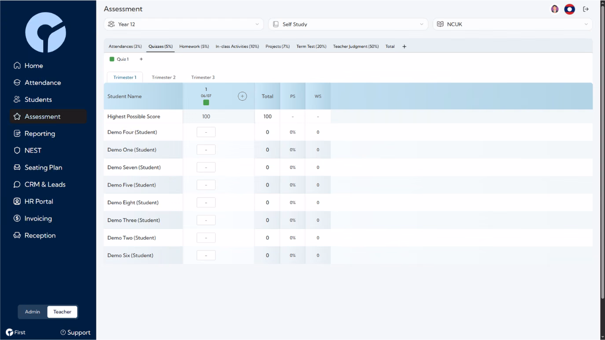Click the score field for Demo One
The image size is (605, 340).
click(x=206, y=150)
